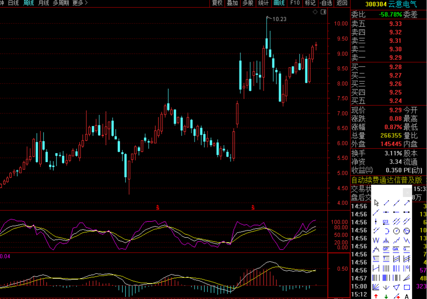
Task: Toggle the 画线 drawing mode button
Action: click(279, 3)
